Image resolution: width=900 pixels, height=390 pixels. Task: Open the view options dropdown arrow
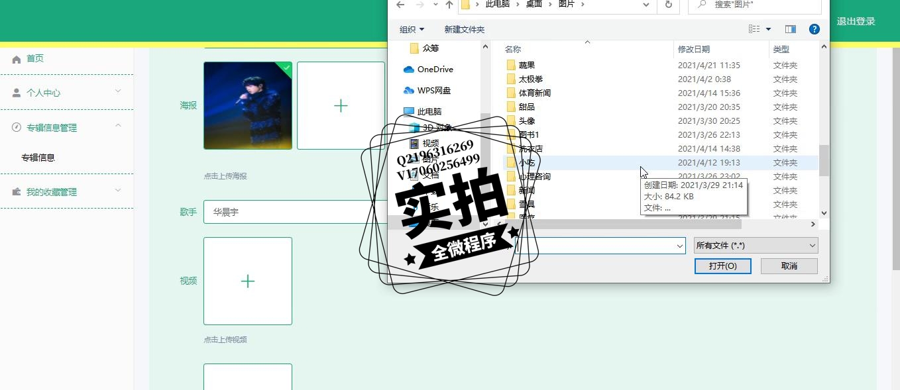click(x=768, y=29)
